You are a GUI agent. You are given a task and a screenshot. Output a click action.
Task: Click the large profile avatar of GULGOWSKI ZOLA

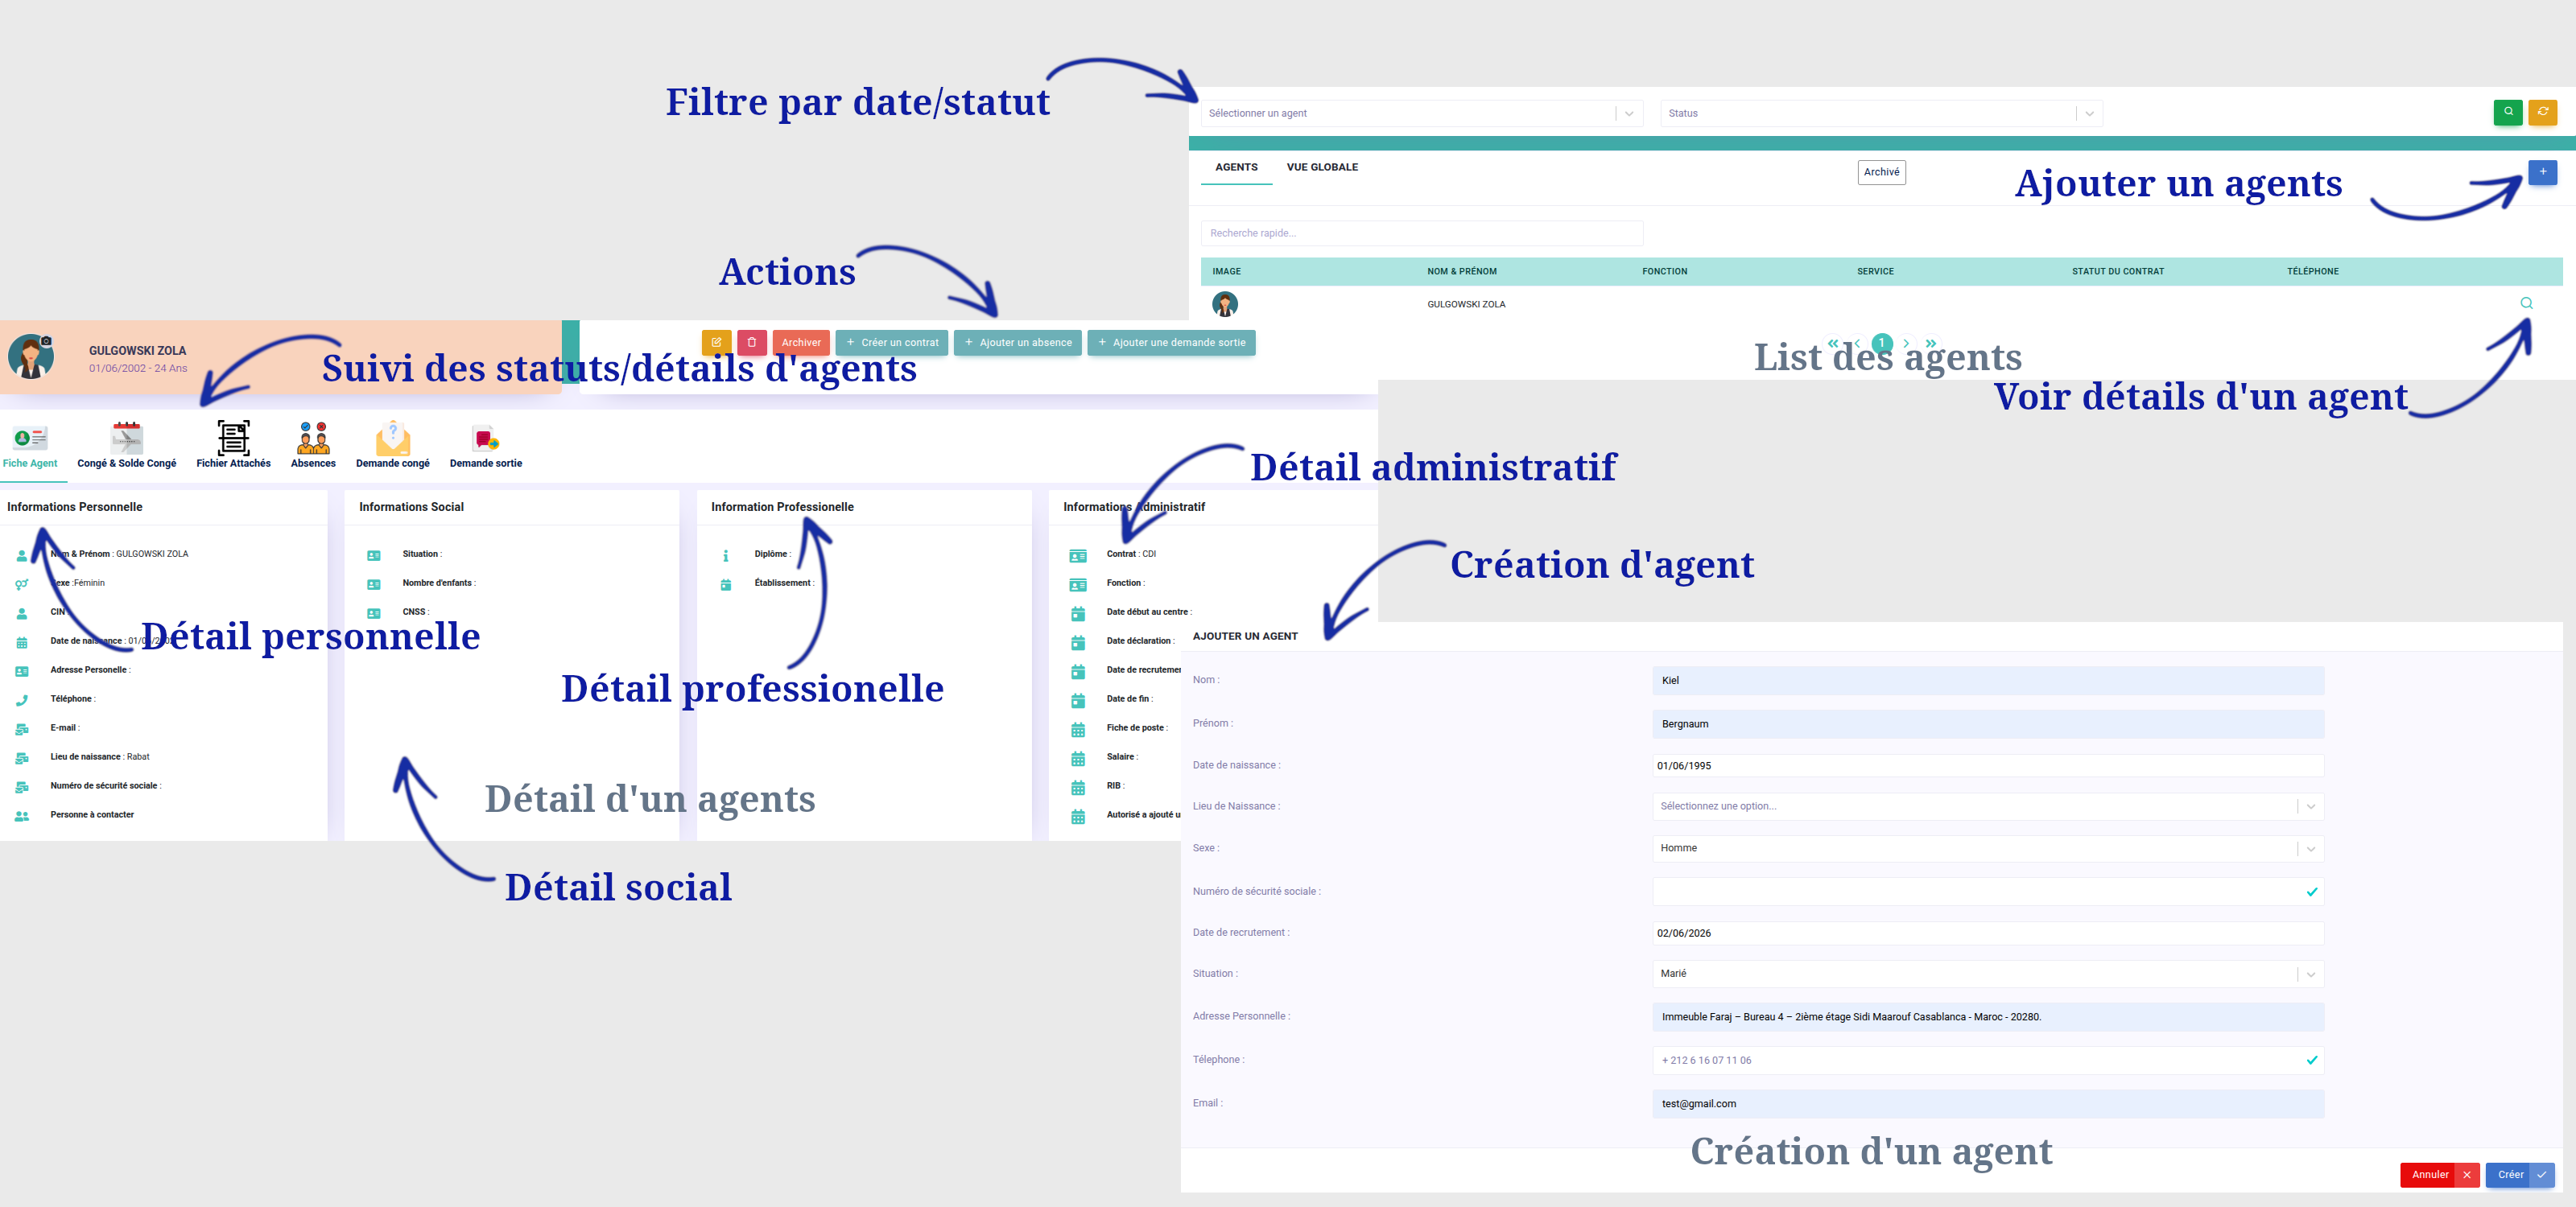click(31, 356)
